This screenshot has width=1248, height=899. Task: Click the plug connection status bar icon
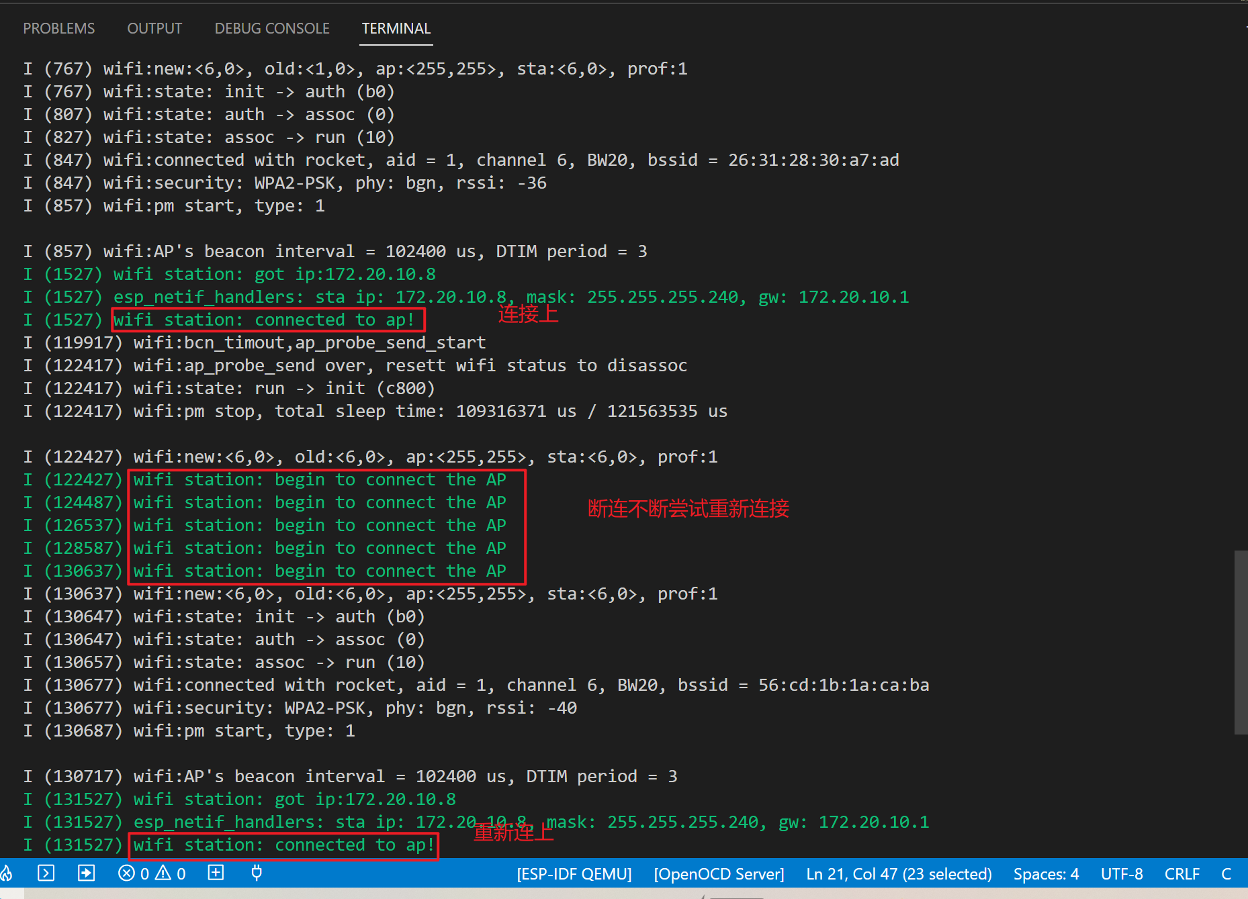coord(256,873)
